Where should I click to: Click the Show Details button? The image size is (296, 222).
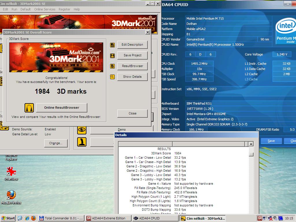coord(132,77)
